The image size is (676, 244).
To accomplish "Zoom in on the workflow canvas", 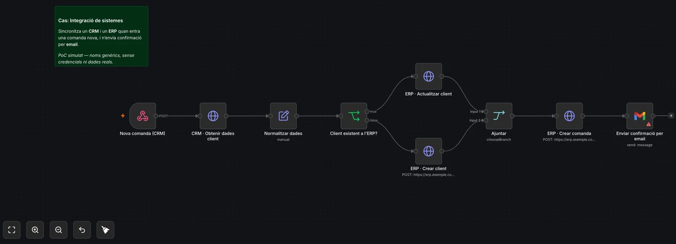I will click(x=35, y=229).
